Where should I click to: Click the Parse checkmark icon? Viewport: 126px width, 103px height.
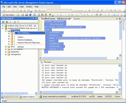pos(86,11)
